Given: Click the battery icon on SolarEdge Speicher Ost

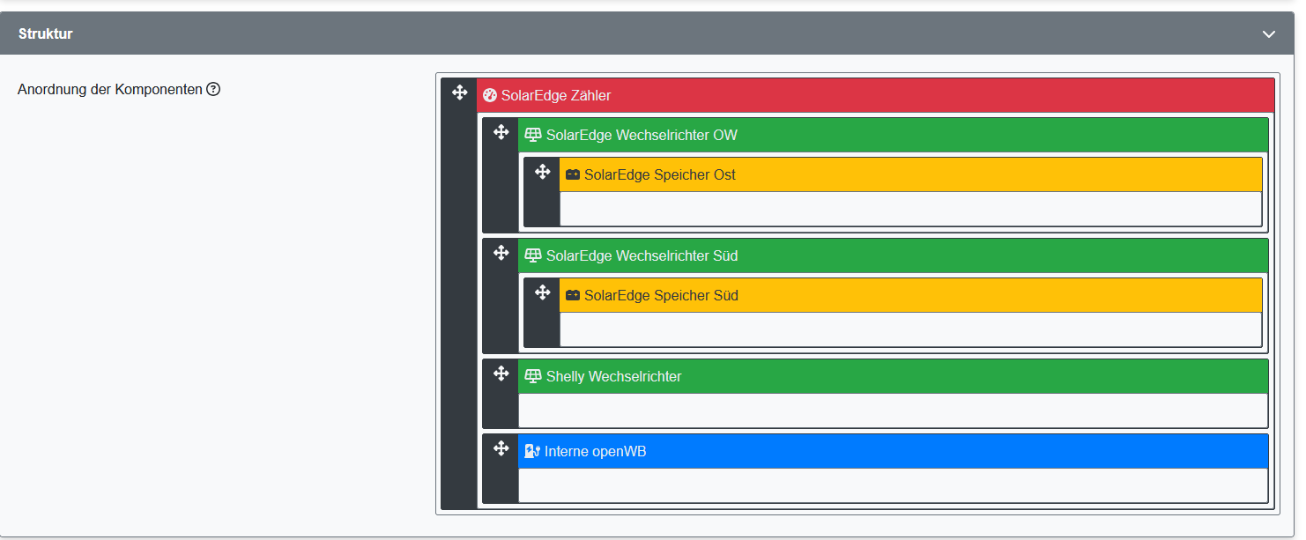Looking at the screenshot, I should click(573, 174).
